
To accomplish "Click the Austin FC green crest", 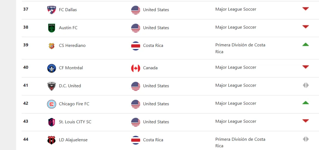I will click(x=51, y=28).
